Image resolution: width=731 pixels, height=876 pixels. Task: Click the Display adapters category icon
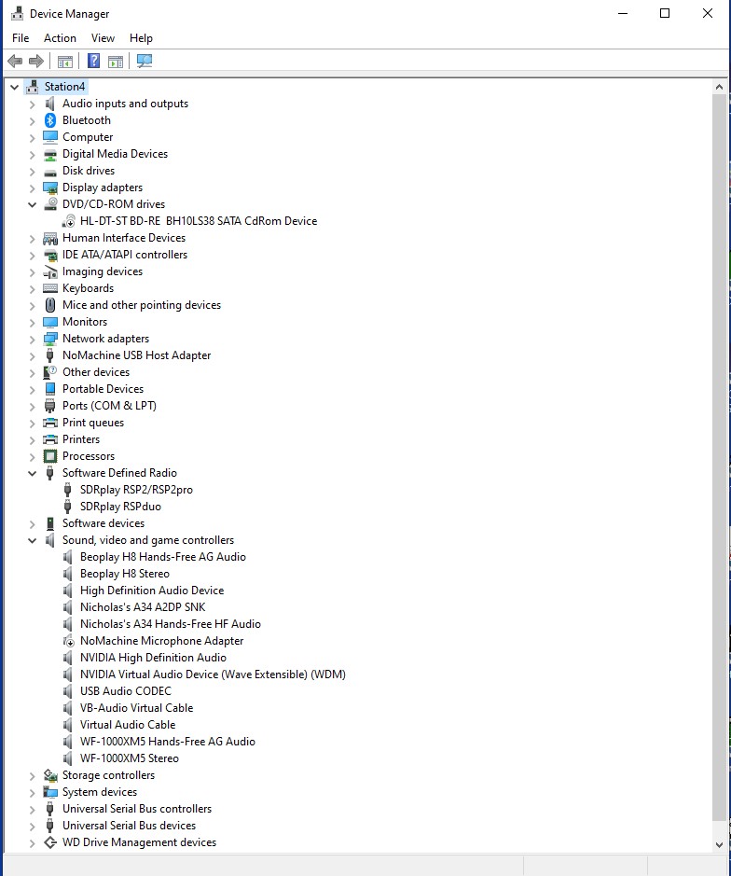click(50, 188)
